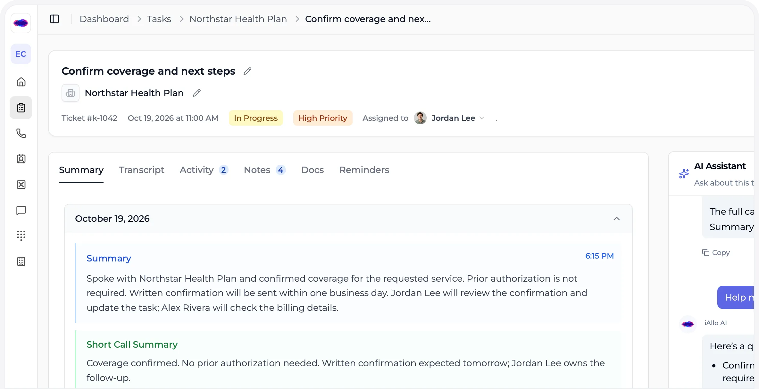The height and width of the screenshot is (389, 759).
Task: Open Messages chat bubble icon in sidebar
Action: click(21, 210)
